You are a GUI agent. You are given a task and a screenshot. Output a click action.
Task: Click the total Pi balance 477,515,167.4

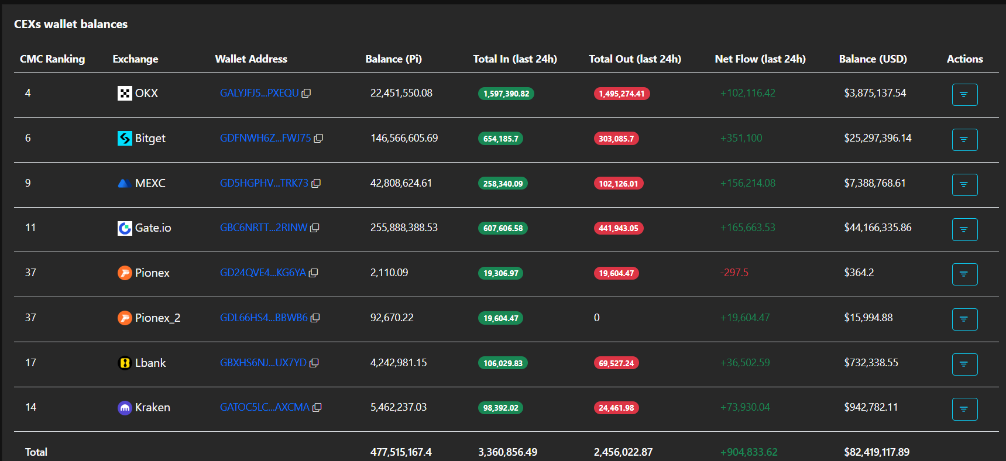tap(401, 452)
